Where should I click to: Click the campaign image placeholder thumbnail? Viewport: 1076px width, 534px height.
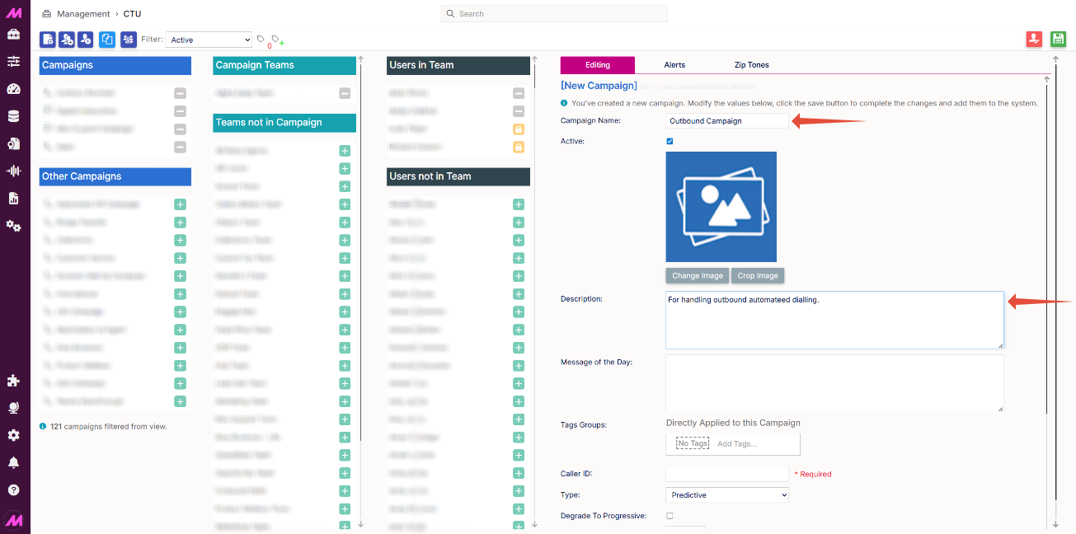pos(721,207)
